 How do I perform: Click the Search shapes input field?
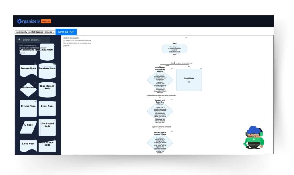pyautogui.click(x=32, y=40)
